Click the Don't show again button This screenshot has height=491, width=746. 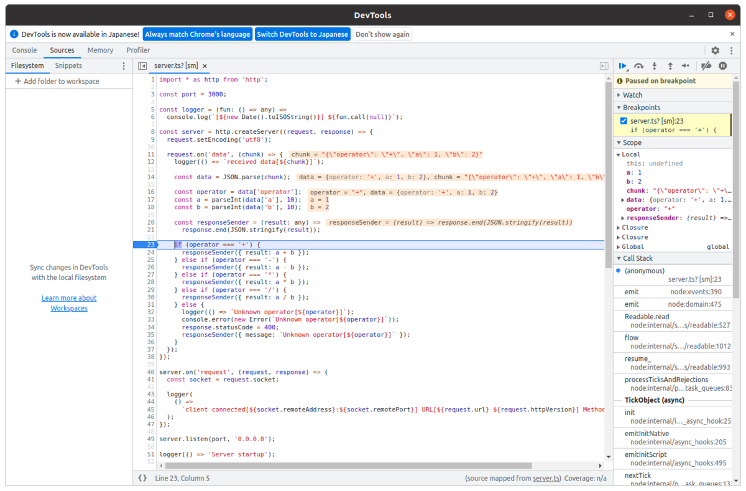[382, 34]
